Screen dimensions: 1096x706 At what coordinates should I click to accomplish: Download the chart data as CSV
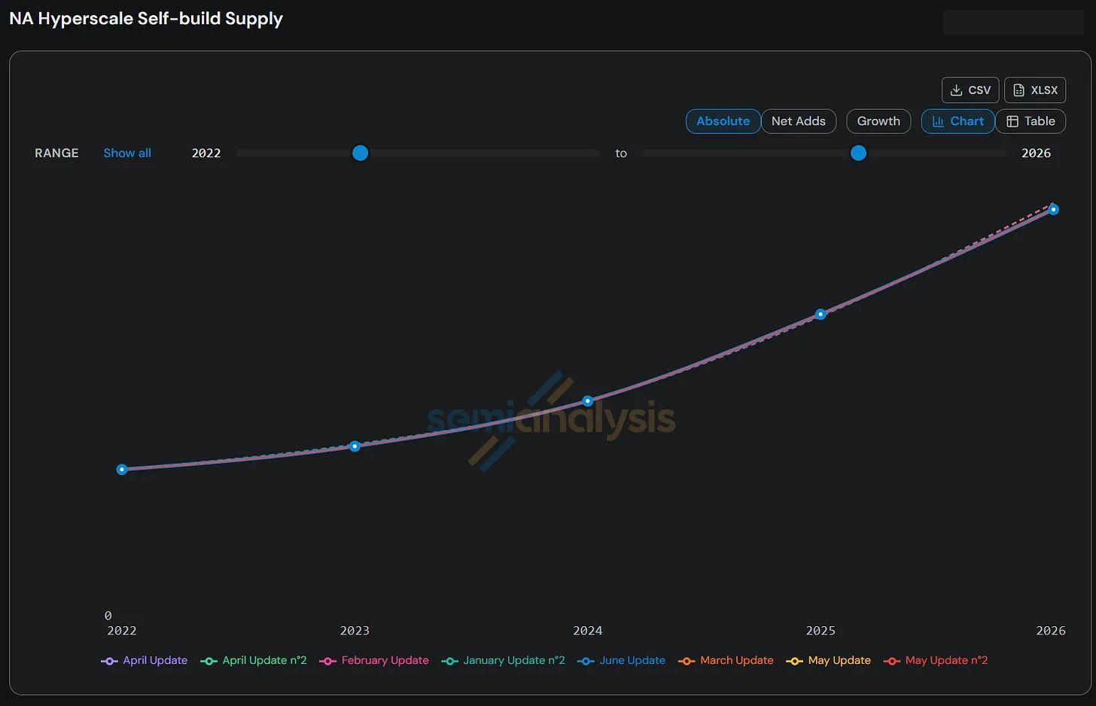[970, 90]
